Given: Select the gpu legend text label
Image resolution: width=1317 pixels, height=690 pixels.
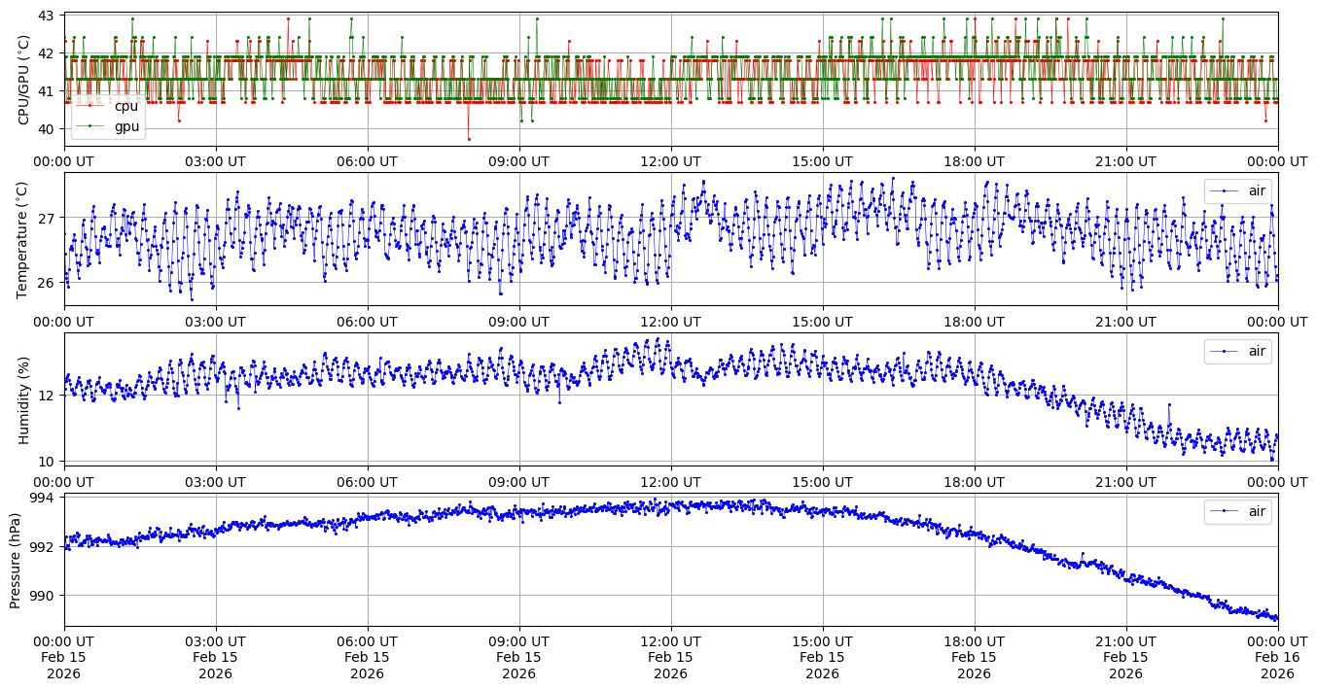Looking at the screenshot, I should 126,126.
